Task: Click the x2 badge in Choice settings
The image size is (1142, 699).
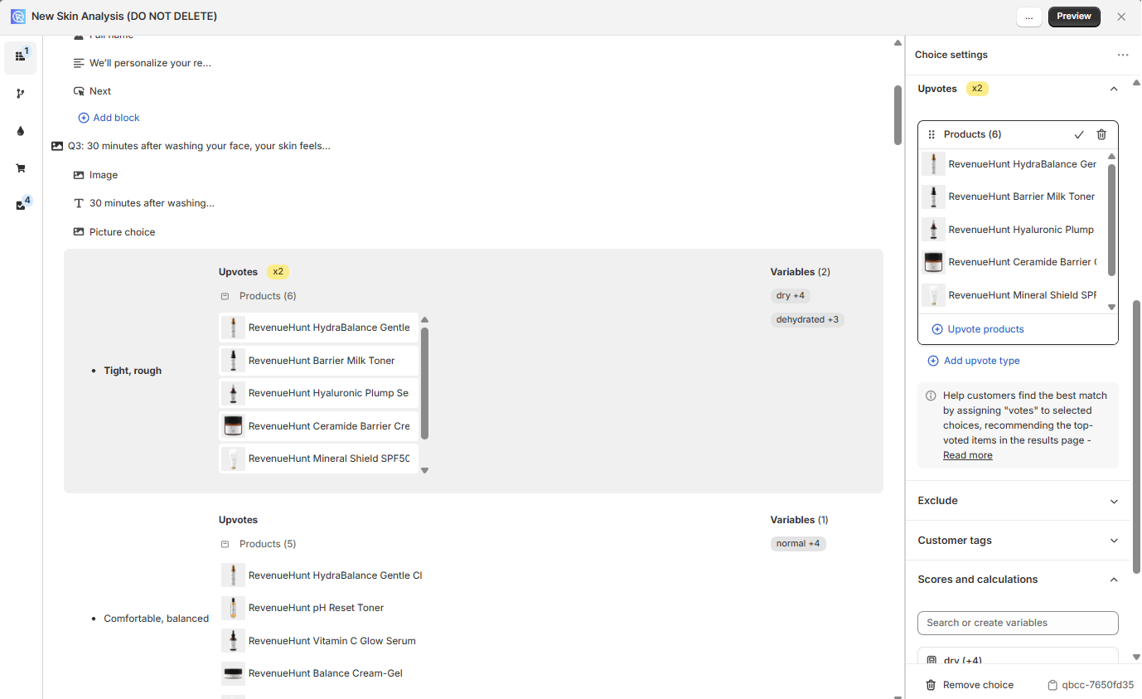Action: tap(978, 89)
